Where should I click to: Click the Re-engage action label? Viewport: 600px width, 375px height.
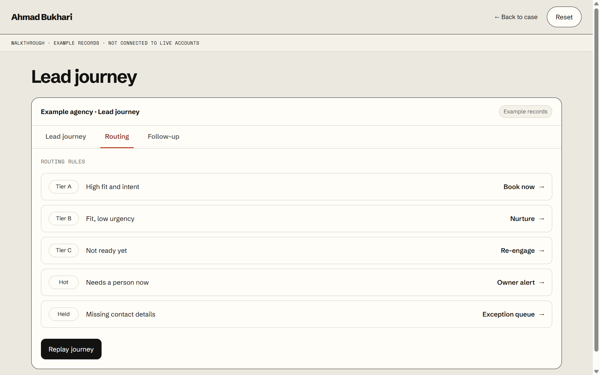point(518,251)
